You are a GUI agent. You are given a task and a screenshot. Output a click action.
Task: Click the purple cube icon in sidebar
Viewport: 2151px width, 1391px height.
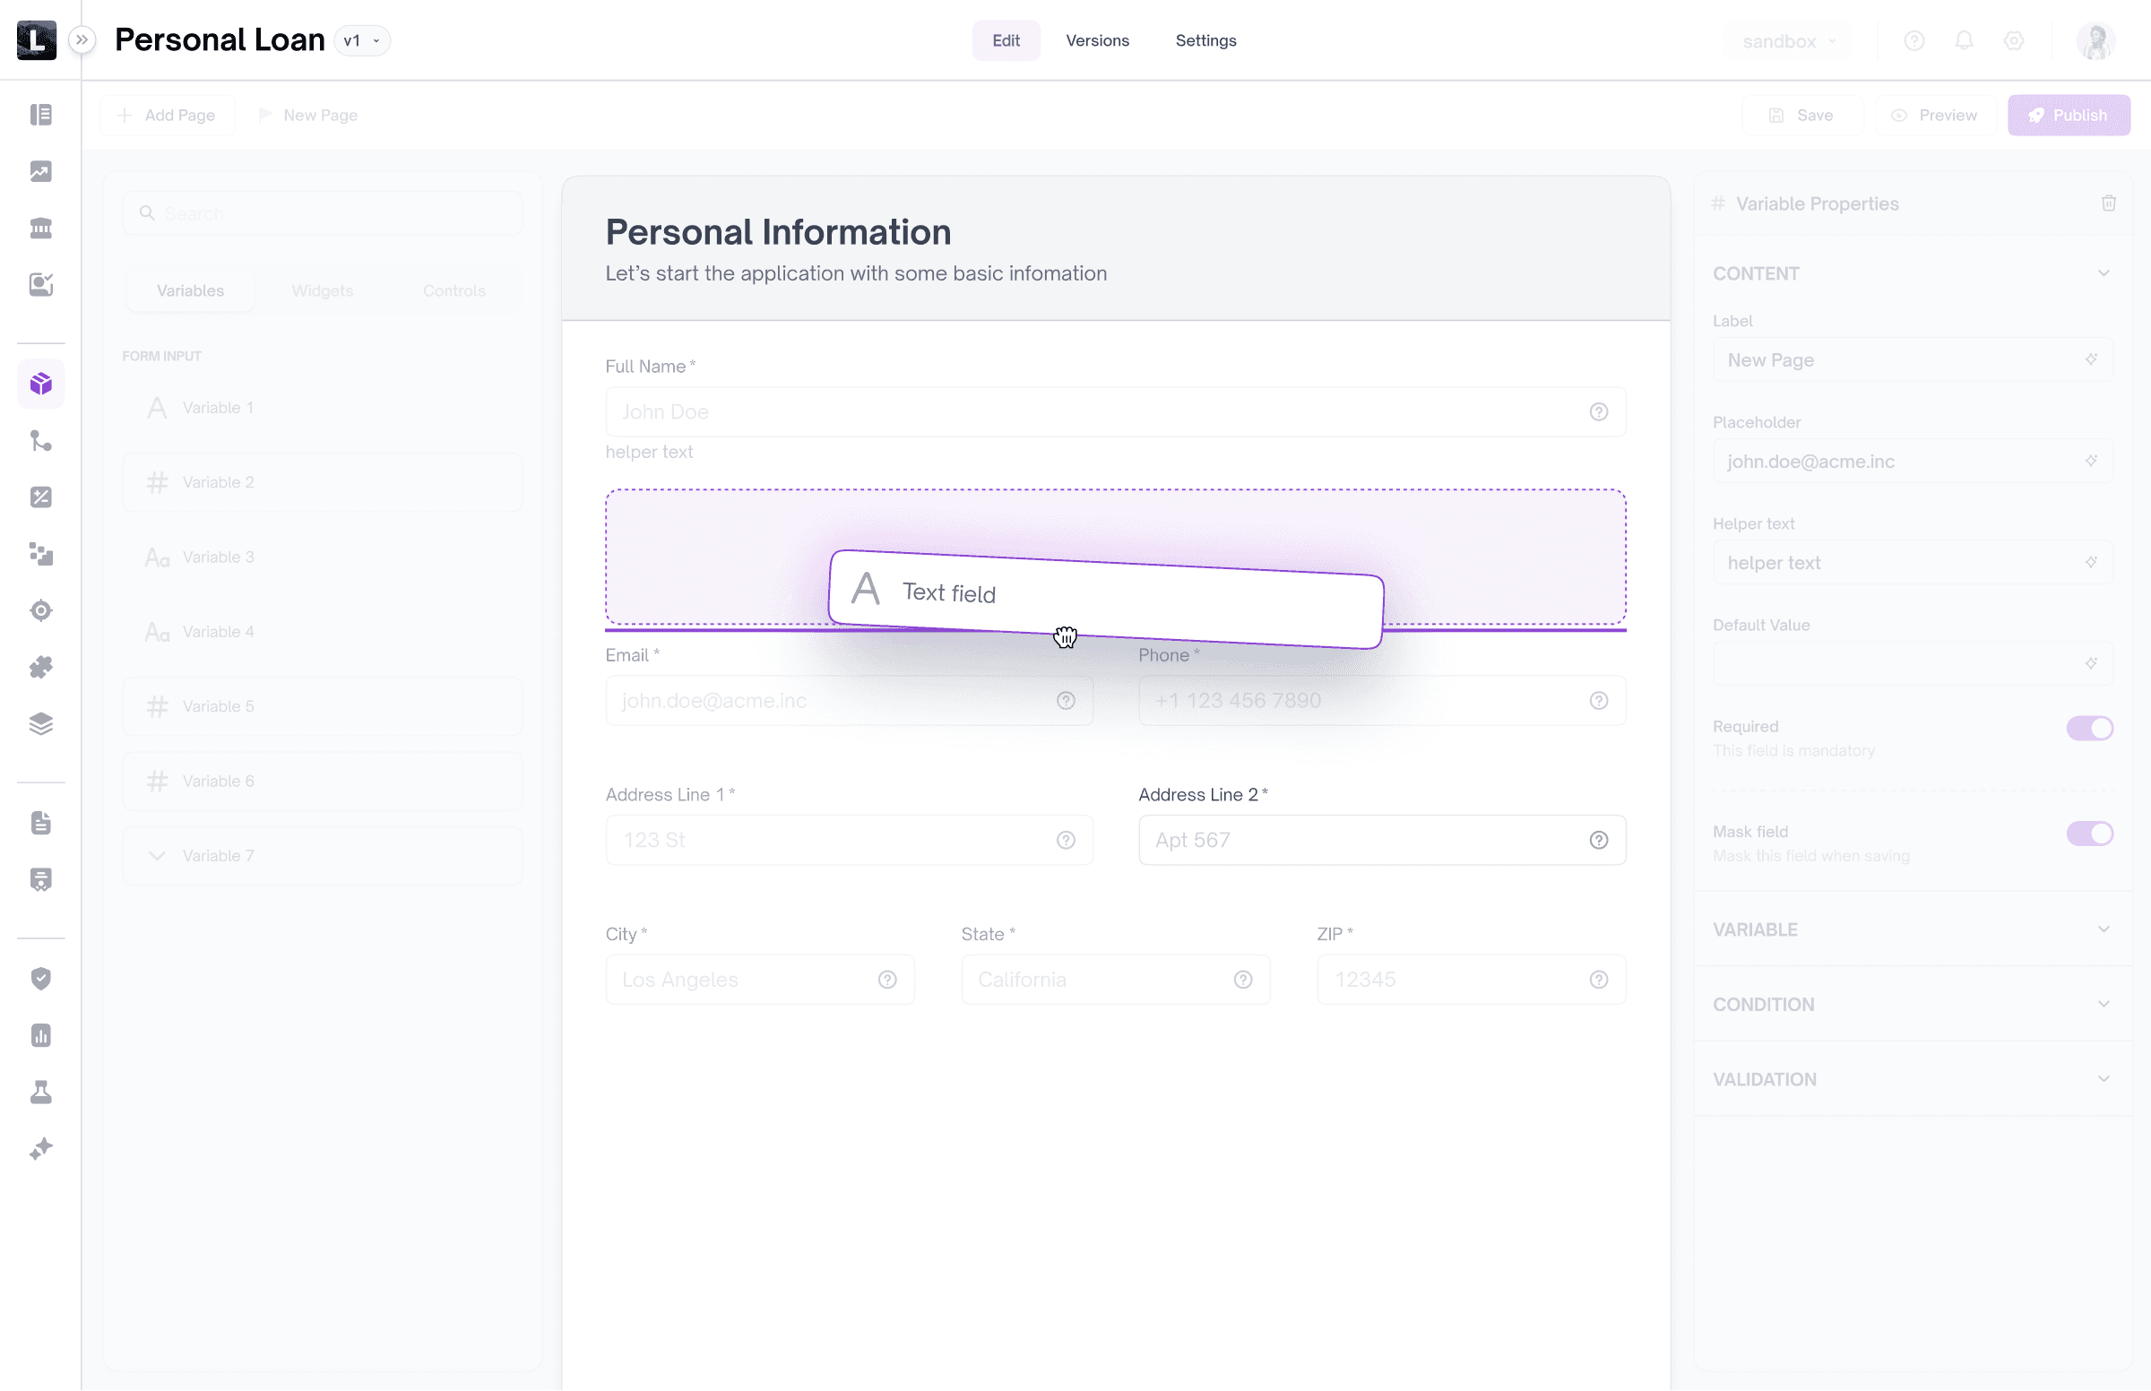click(x=40, y=384)
